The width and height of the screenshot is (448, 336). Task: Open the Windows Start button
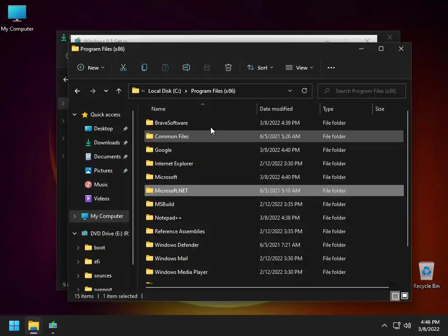point(14,325)
